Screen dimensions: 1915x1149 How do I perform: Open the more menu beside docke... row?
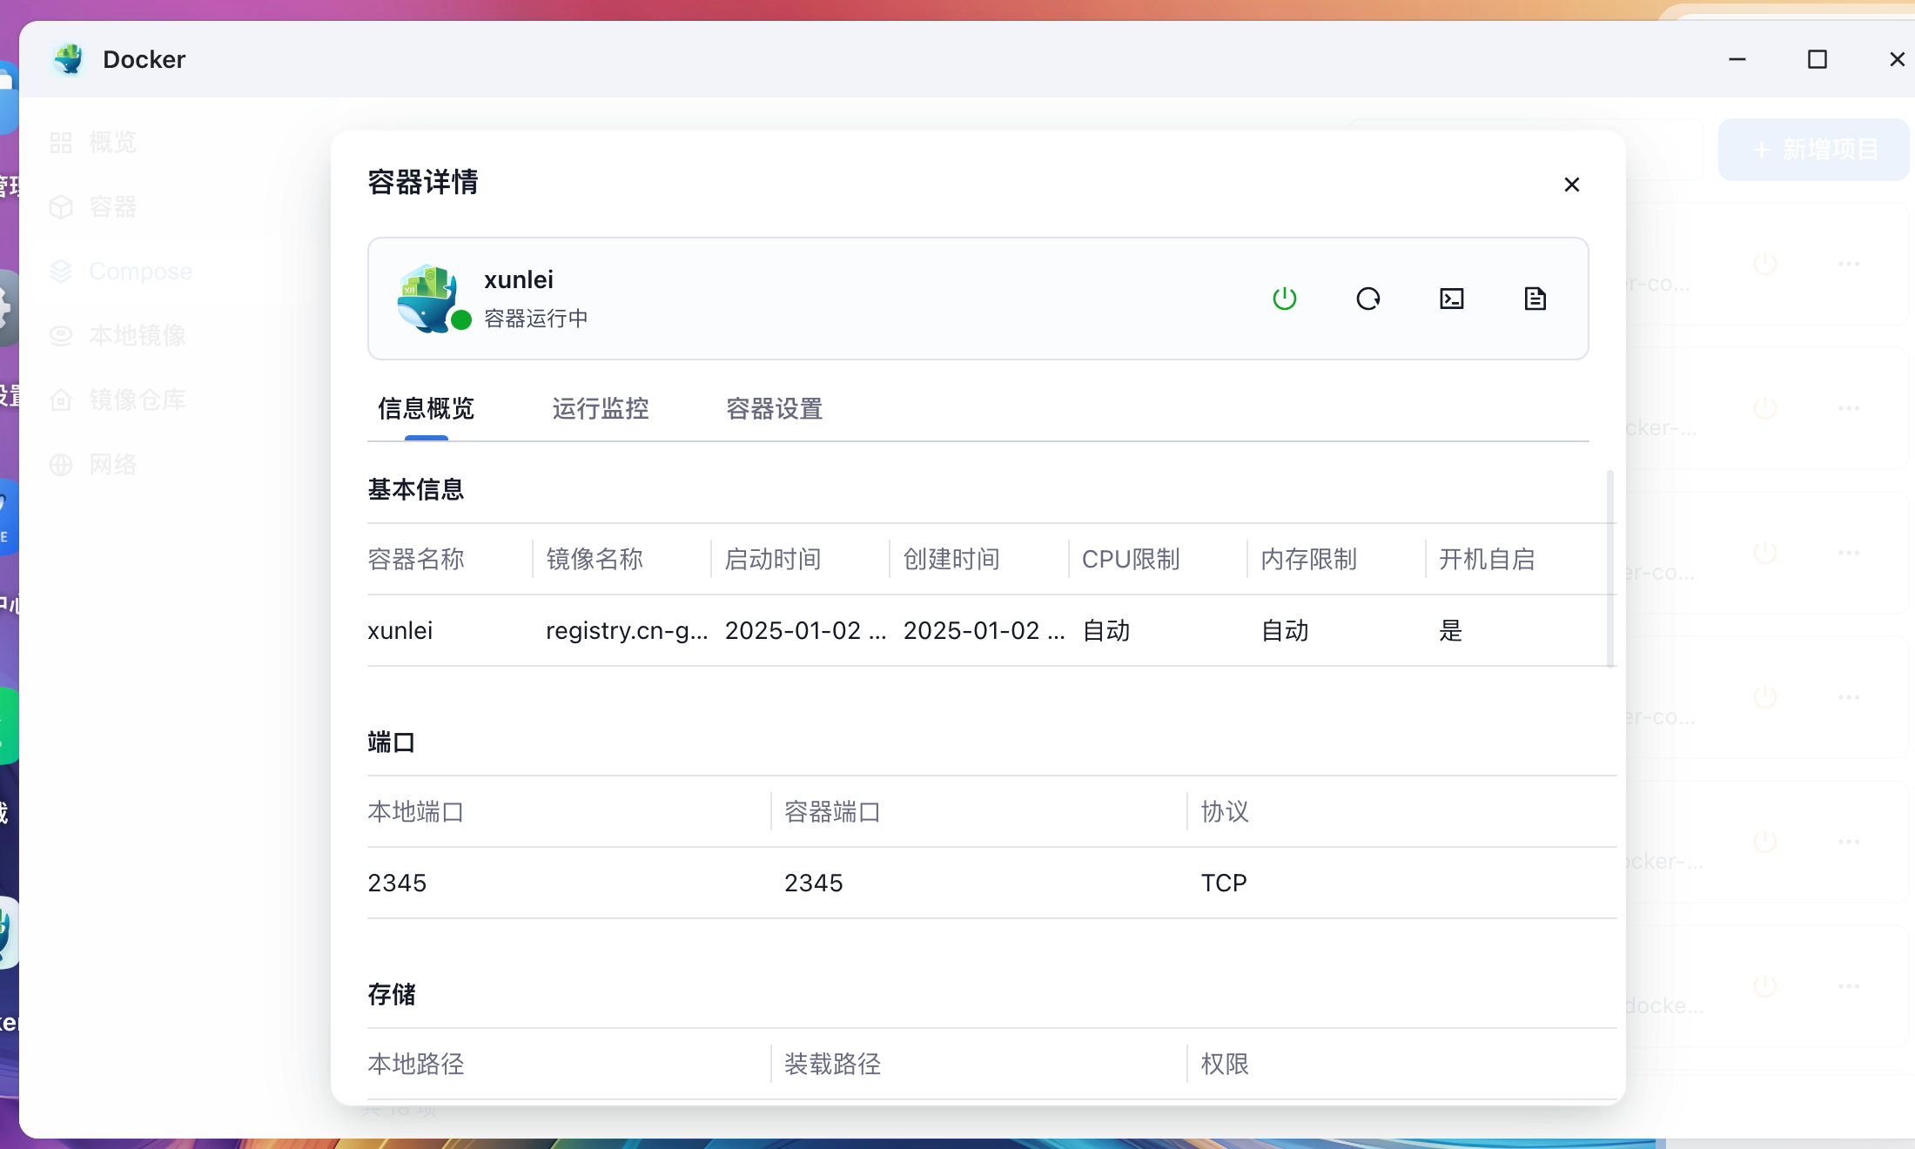[x=1849, y=985]
